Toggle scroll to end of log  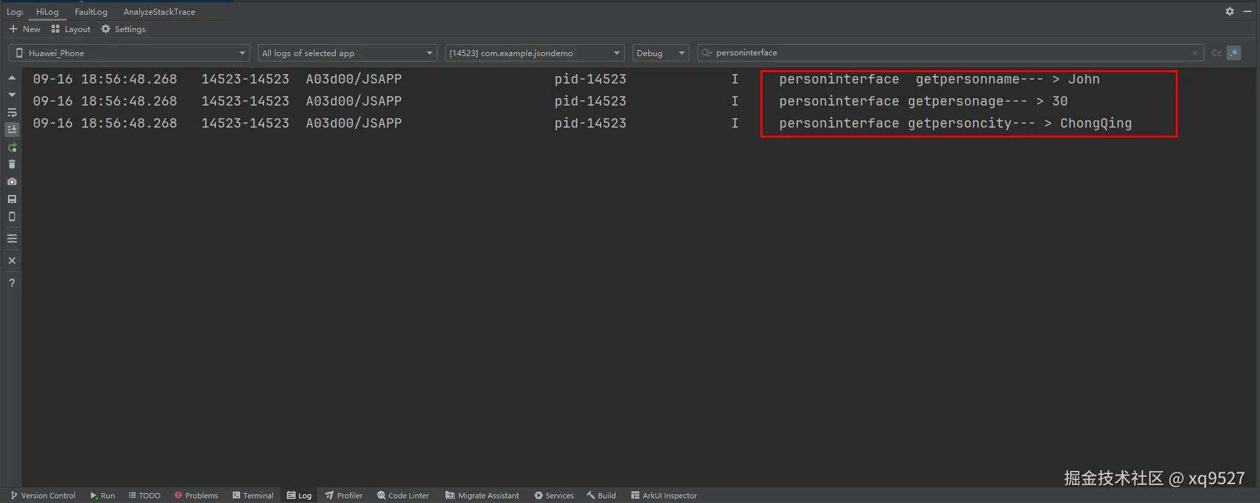click(x=12, y=130)
